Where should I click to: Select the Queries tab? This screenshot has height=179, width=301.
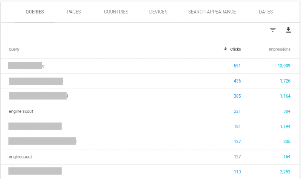pyautogui.click(x=35, y=12)
